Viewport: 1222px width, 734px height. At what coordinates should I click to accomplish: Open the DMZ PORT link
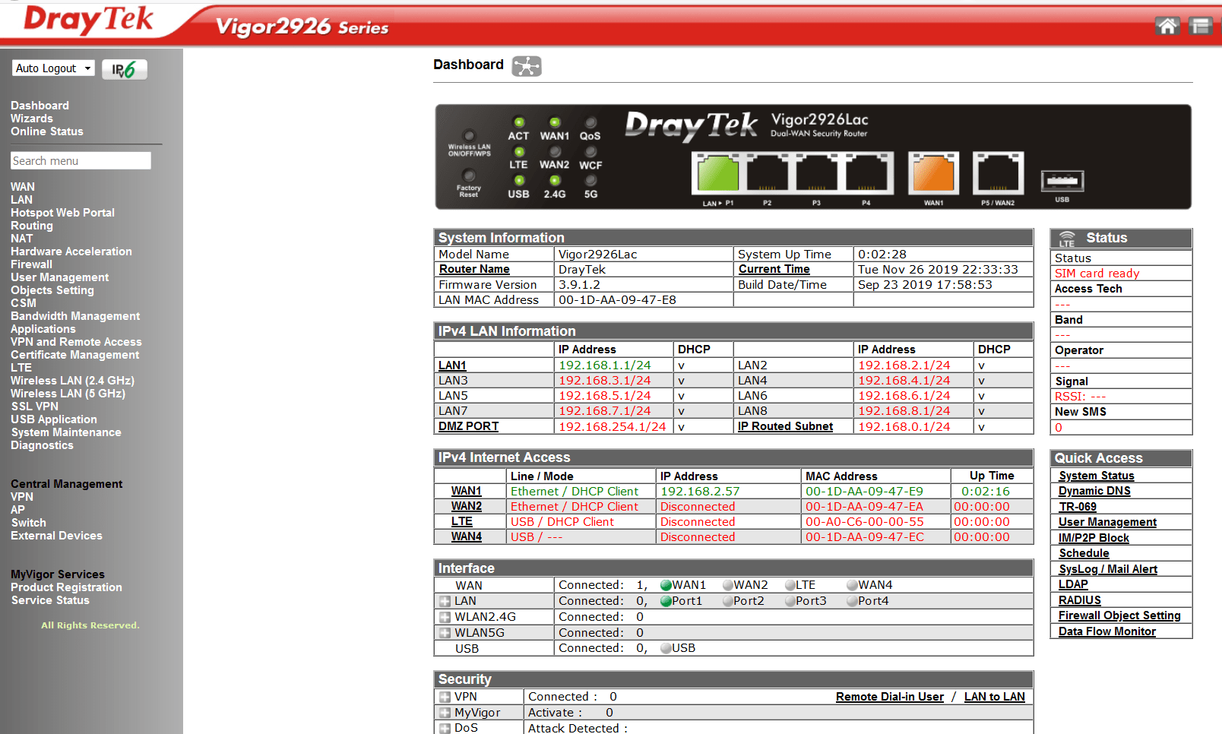468,427
